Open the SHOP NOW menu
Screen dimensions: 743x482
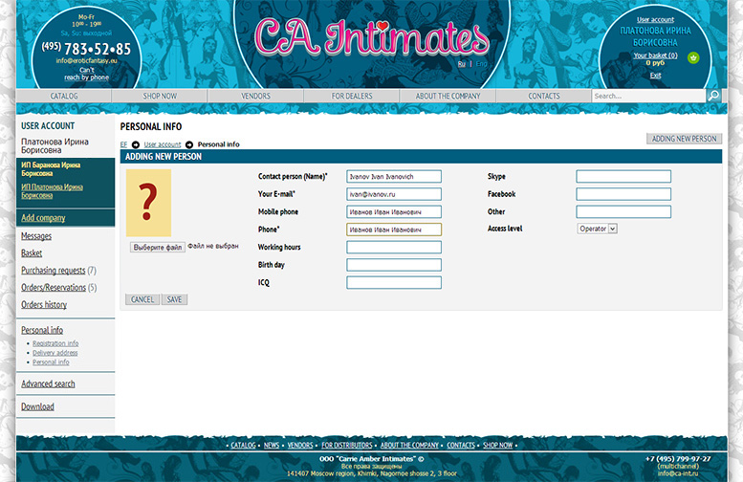coord(160,96)
